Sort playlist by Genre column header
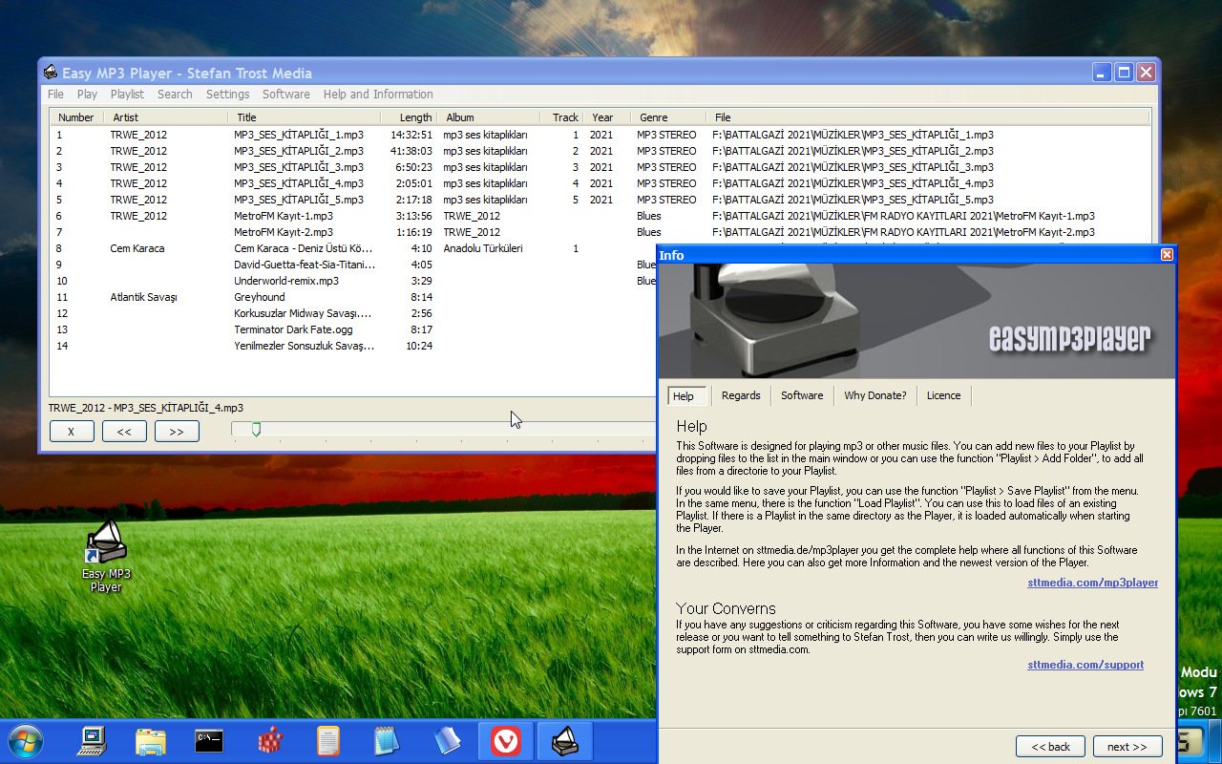This screenshot has width=1222, height=764. pyautogui.click(x=668, y=117)
